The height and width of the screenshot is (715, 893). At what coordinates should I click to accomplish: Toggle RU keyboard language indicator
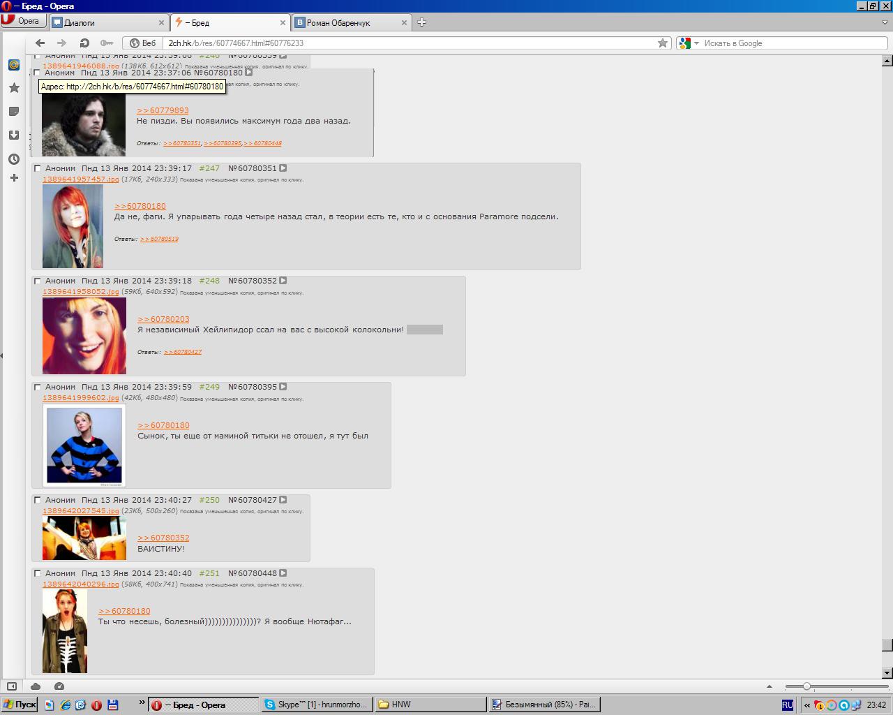pos(788,705)
